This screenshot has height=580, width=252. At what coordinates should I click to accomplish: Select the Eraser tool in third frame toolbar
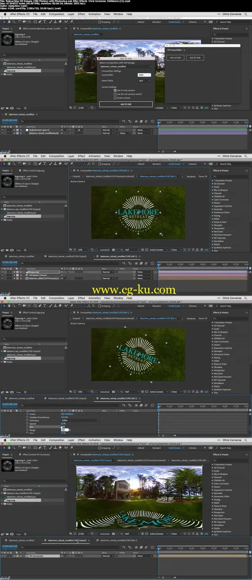click(60, 306)
